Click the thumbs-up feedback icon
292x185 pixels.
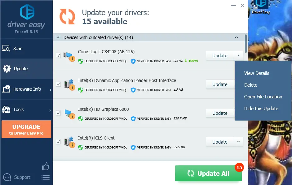pos(46,166)
